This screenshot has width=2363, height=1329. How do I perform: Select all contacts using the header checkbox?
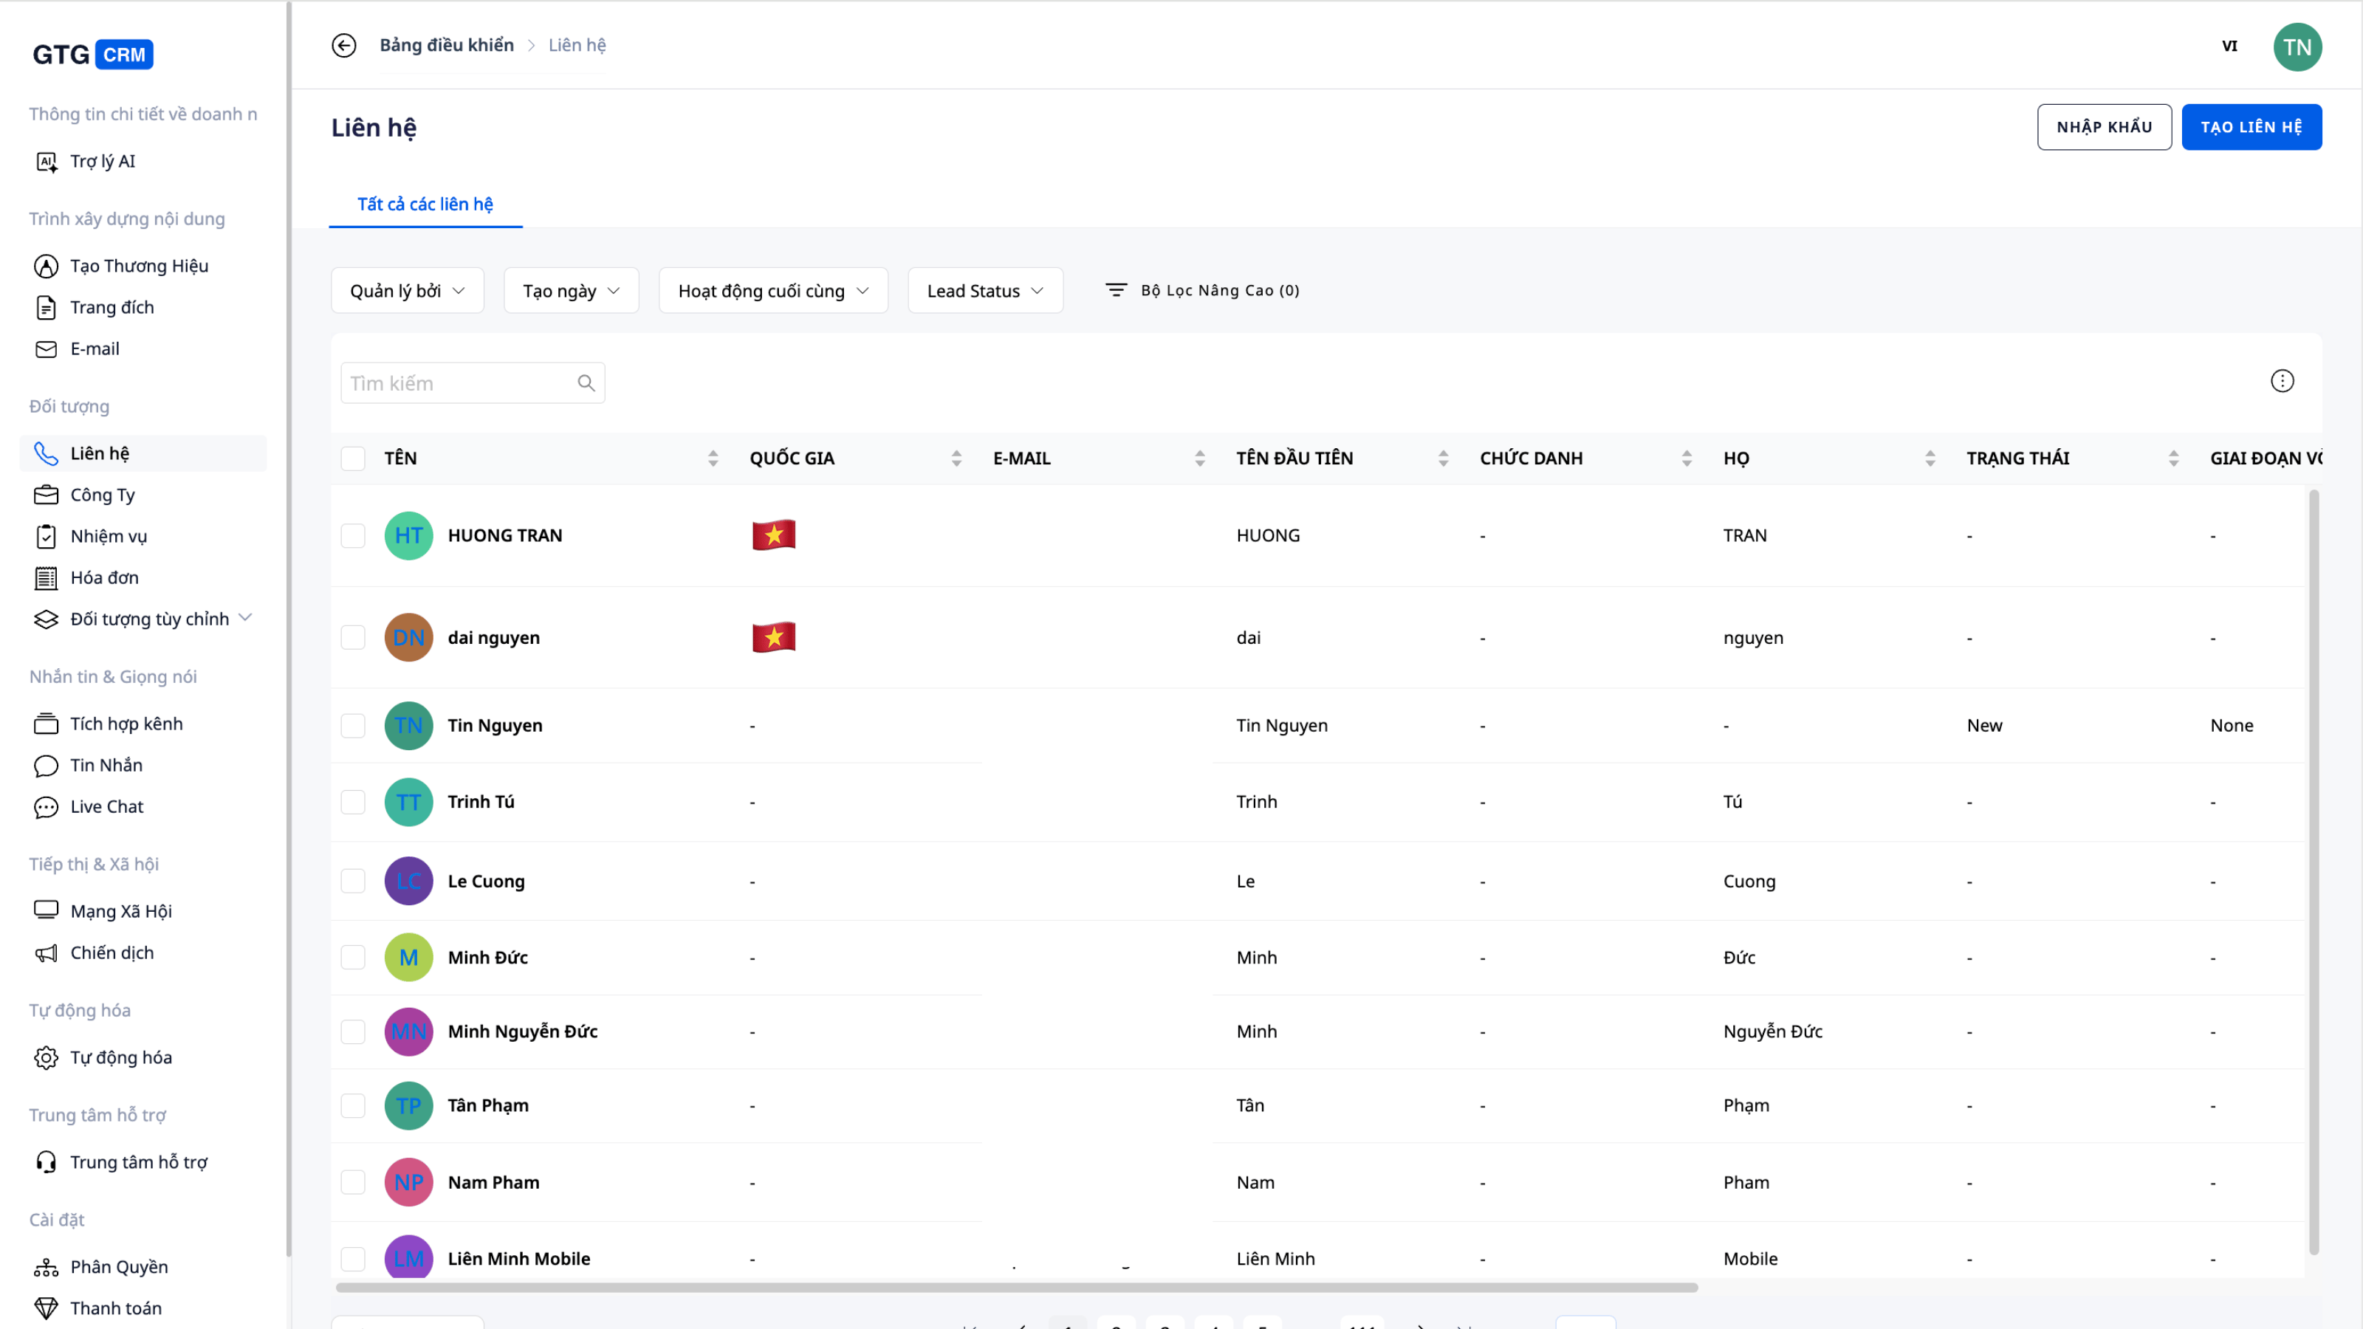[x=353, y=459]
